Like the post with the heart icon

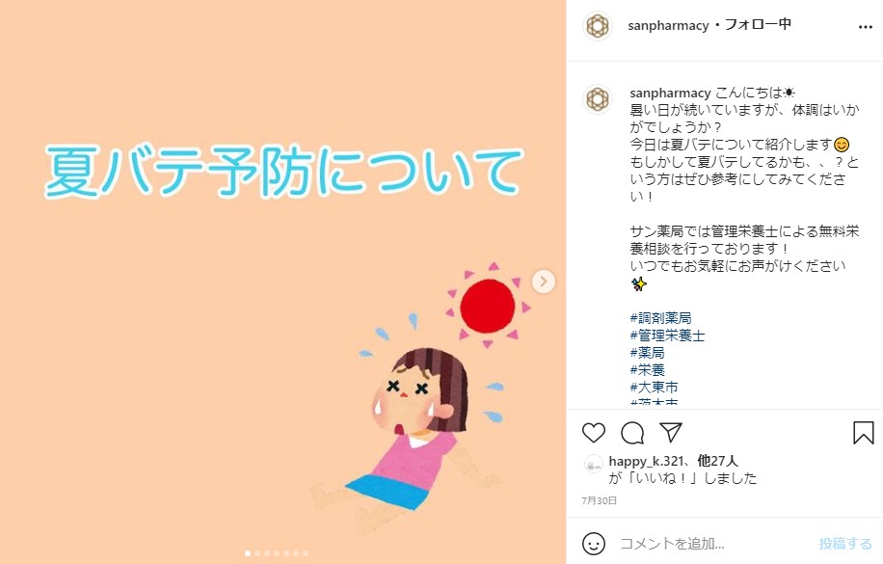click(x=594, y=433)
